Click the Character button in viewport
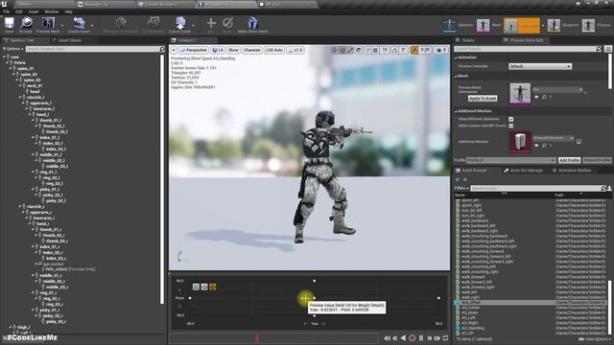The height and width of the screenshot is (345, 614). pyautogui.click(x=251, y=50)
